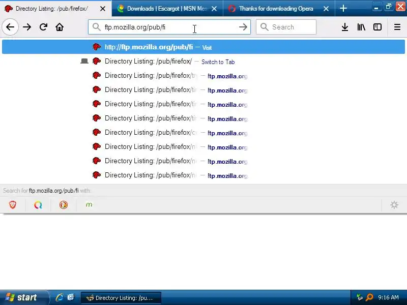Viewport: 407px width, 305px height.
Task: Search with the Brave search engine icon
Action: tap(12, 205)
